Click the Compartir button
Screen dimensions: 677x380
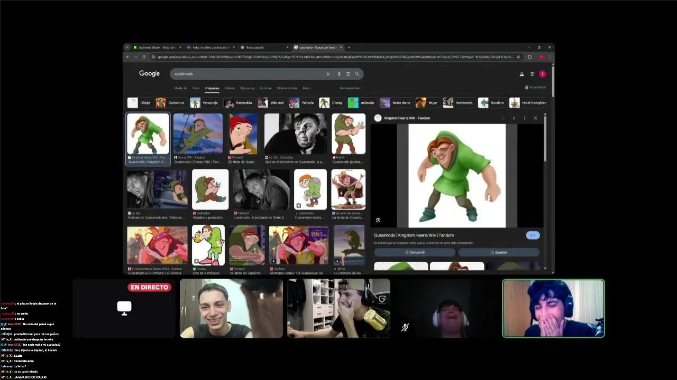pos(415,252)
